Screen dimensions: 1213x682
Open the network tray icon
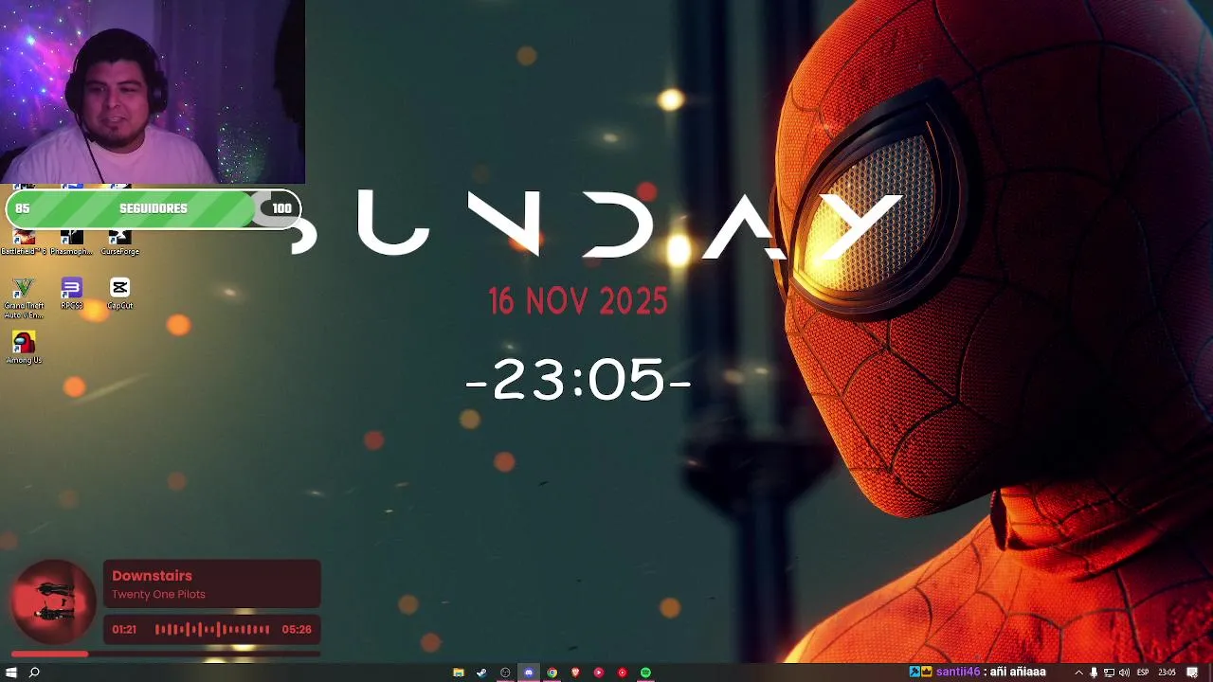point(1109,673)
